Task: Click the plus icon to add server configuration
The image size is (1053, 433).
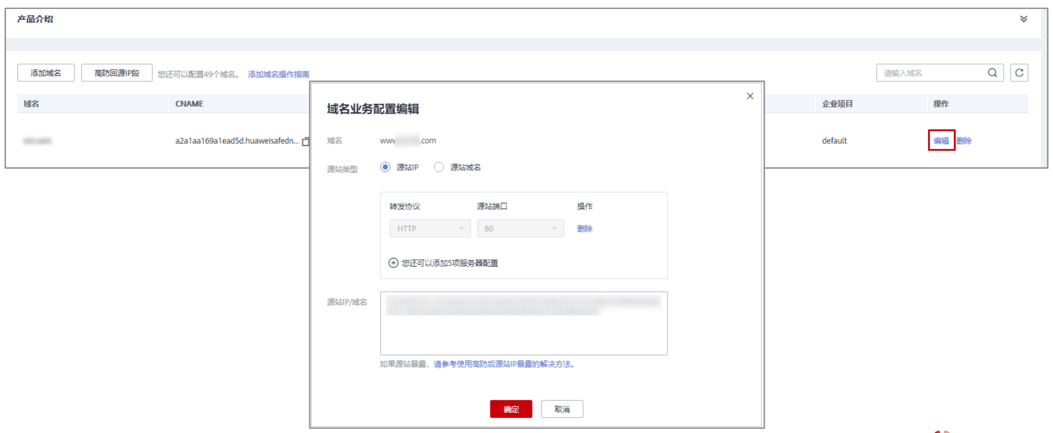Action: coord(393,263)
